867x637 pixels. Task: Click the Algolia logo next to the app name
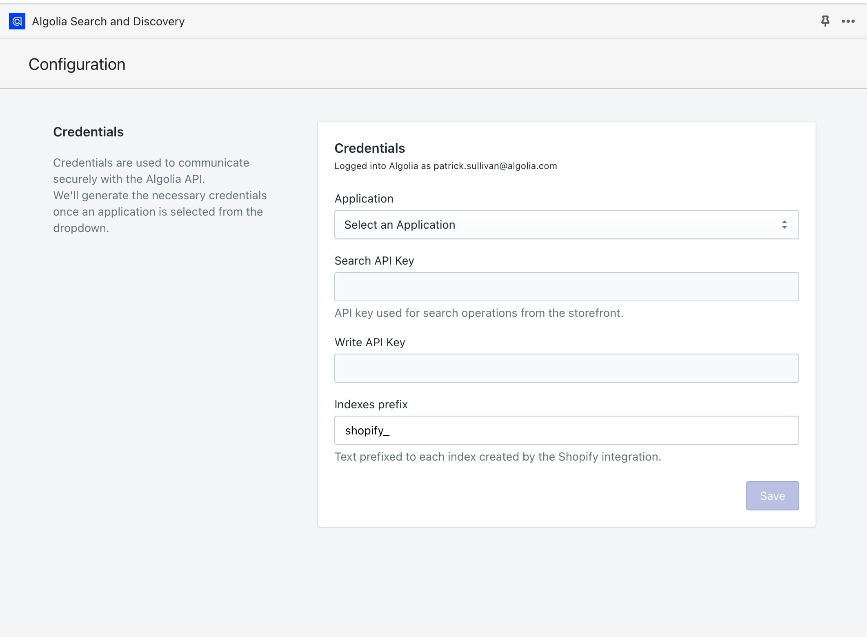17,21
